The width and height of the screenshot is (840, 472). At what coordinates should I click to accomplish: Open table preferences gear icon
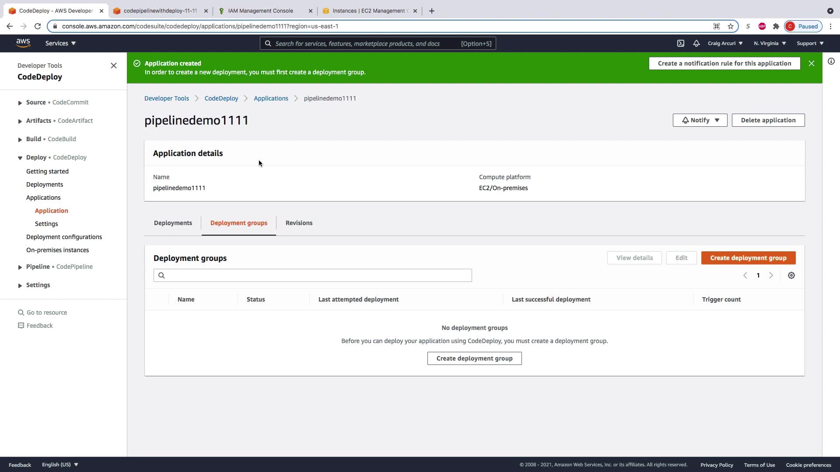[791, 275]
